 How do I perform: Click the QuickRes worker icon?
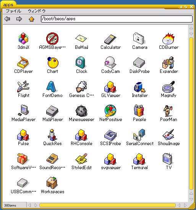[52, 135]
